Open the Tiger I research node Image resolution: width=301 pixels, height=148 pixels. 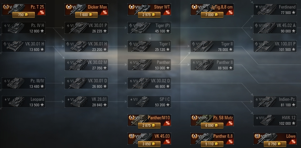tap(149, 46)
